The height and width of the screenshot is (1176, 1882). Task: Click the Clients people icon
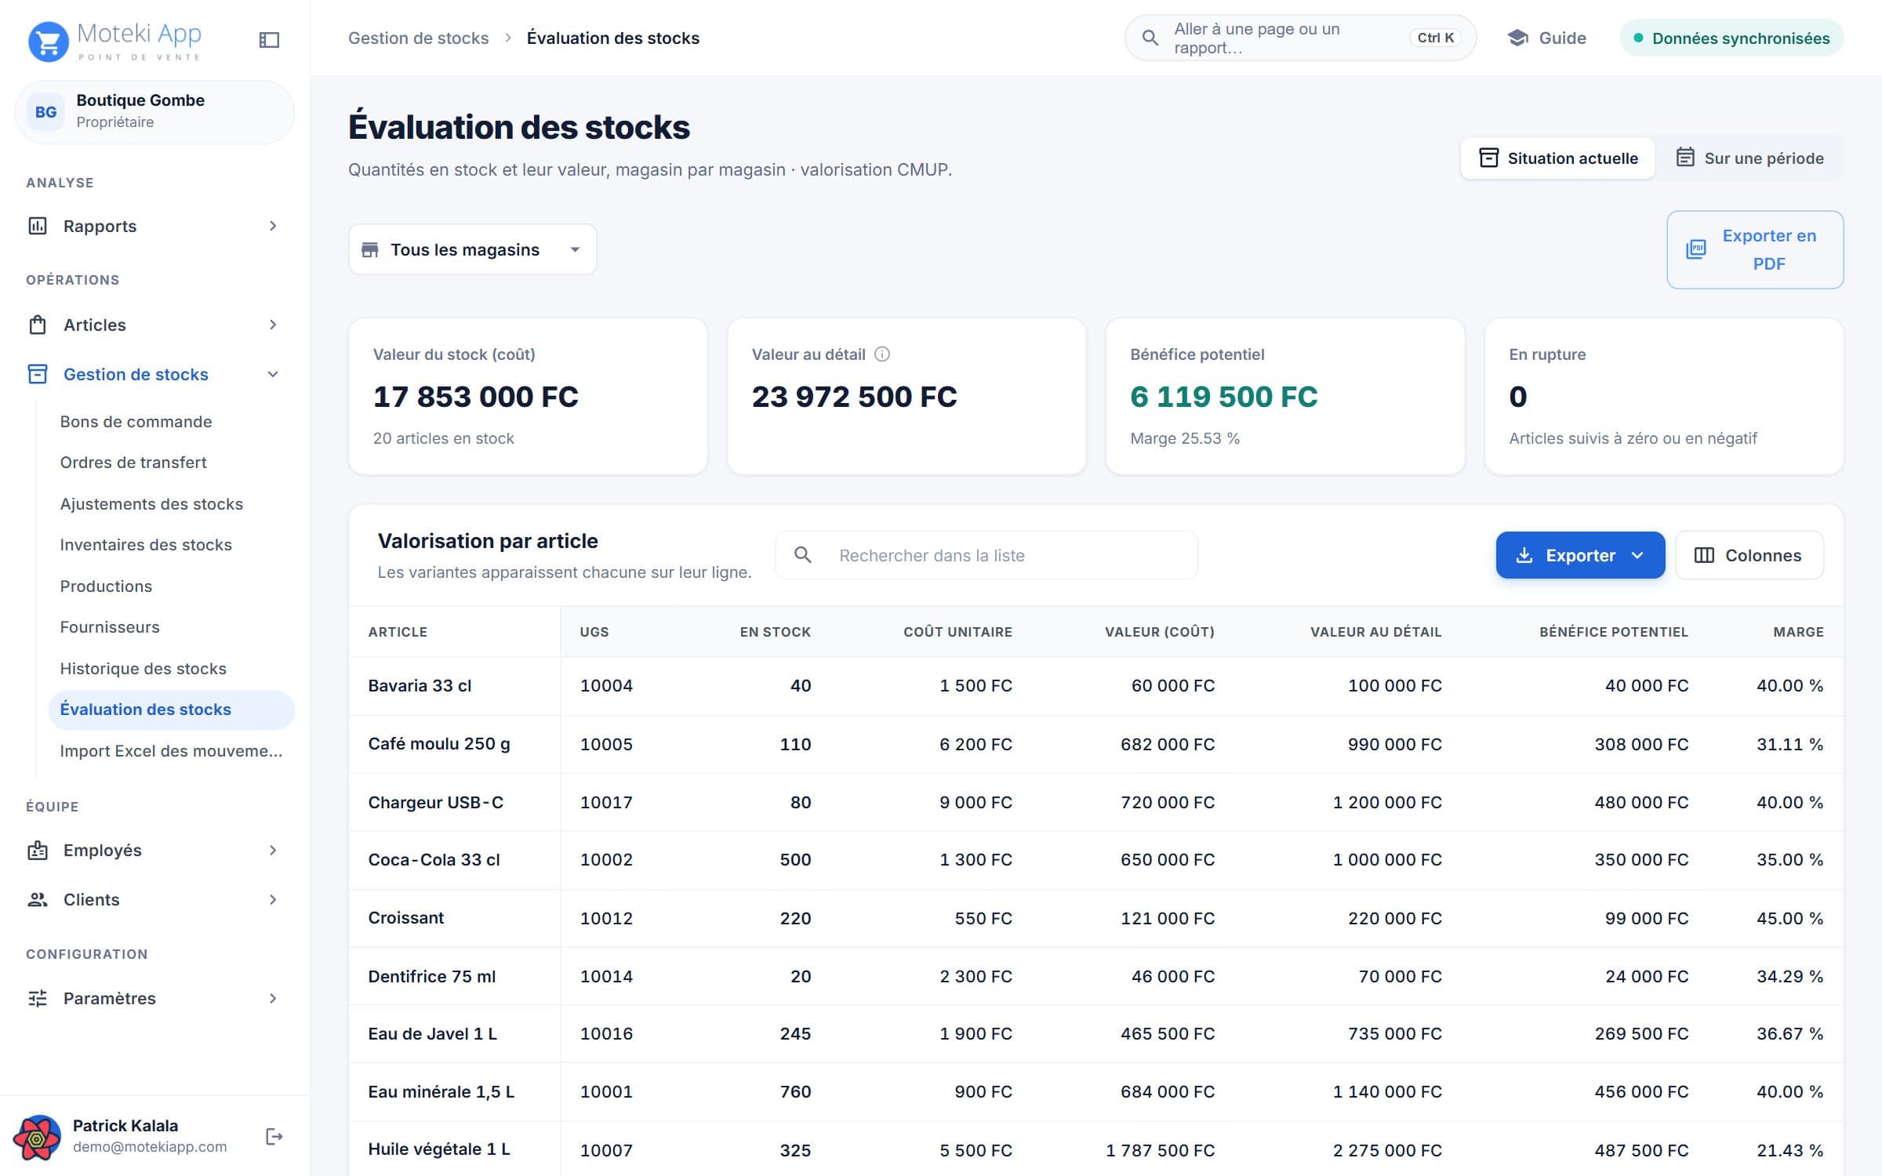(x=38, y=899)
